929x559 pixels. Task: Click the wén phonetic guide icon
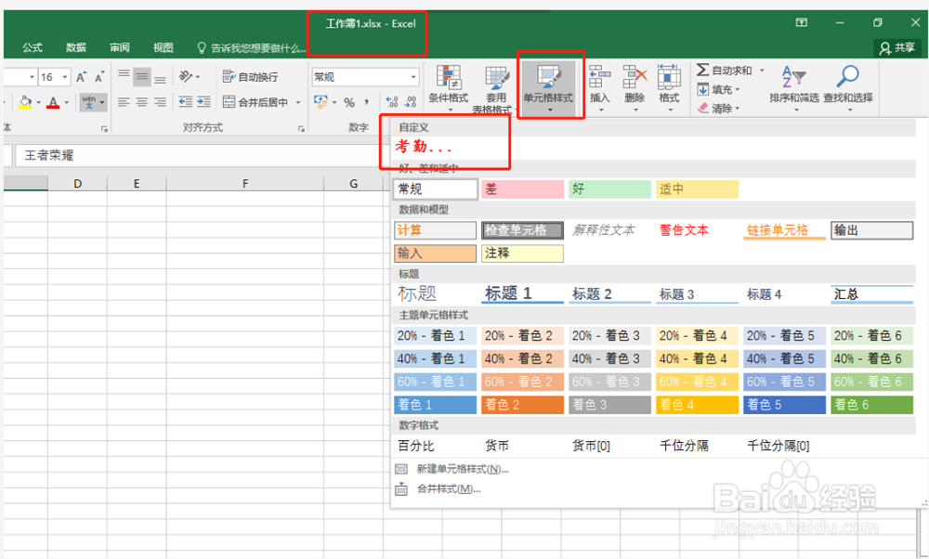[89, 102]
